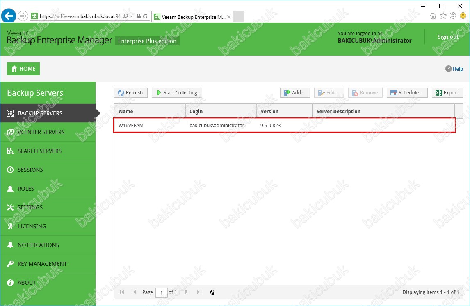Image resolution: width=470 pixels, height=306 pixels.
Task: Open NOTIFICATIONS in sidebar
Action: tap(48, 245)
